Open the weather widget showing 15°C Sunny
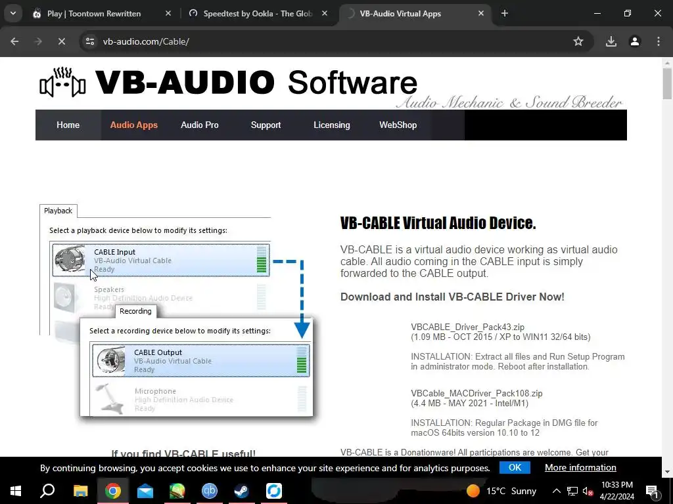Viewport: 673px width, 504px height. click(501, 491)
